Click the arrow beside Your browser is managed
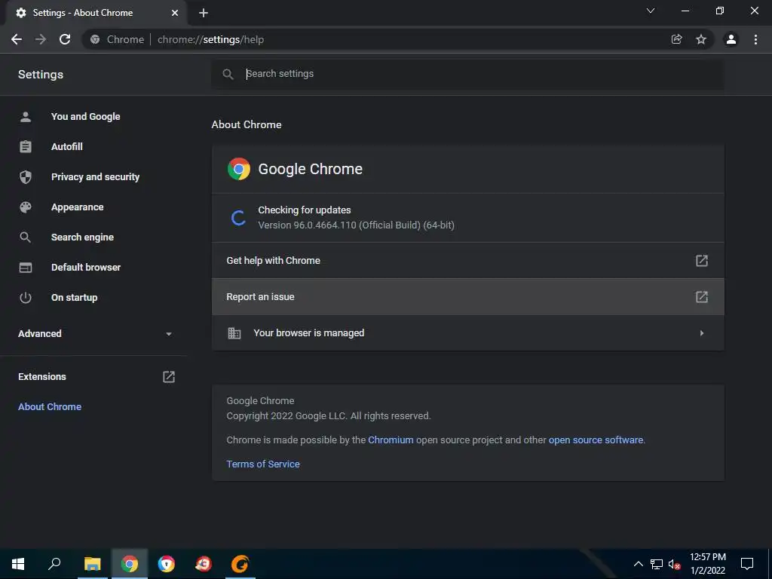This screenshot has height=579, width=772. (702, 333)
